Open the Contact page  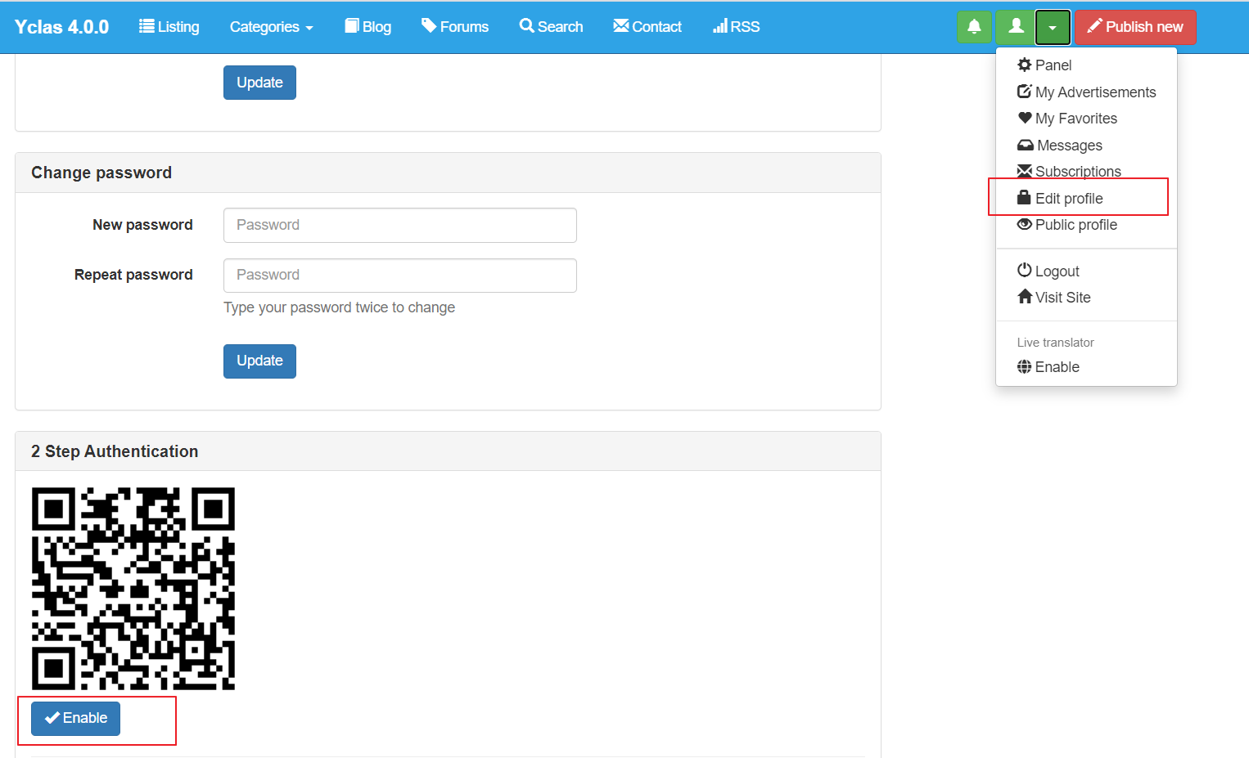click(647, 27)
